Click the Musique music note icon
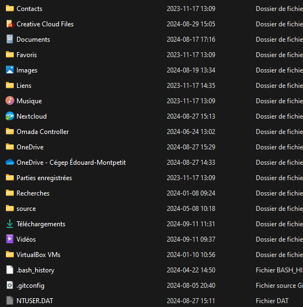The image size is (303, 307). [10, 101]
